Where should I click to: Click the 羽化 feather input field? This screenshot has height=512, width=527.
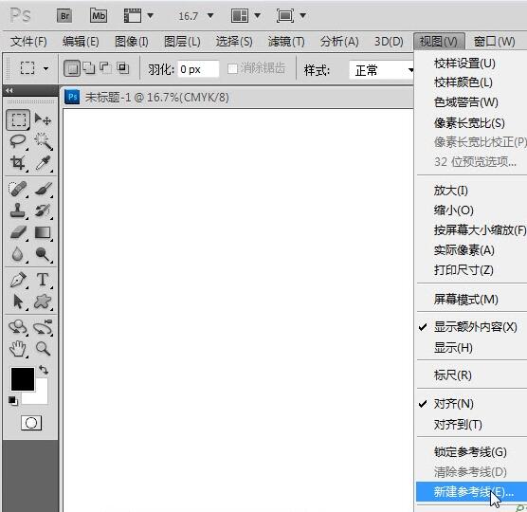[x=198, y=69]
